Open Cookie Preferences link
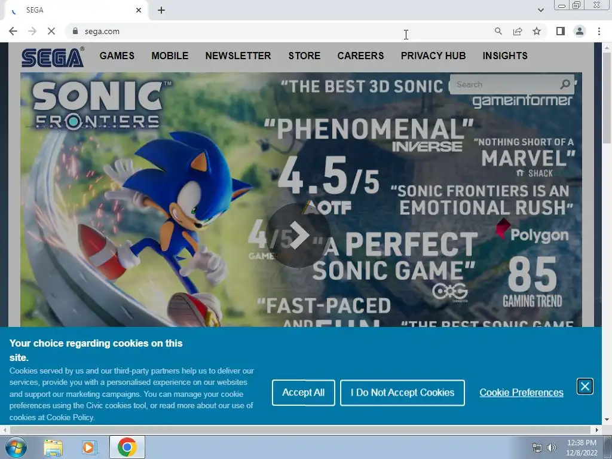 (x=521, y=393)
